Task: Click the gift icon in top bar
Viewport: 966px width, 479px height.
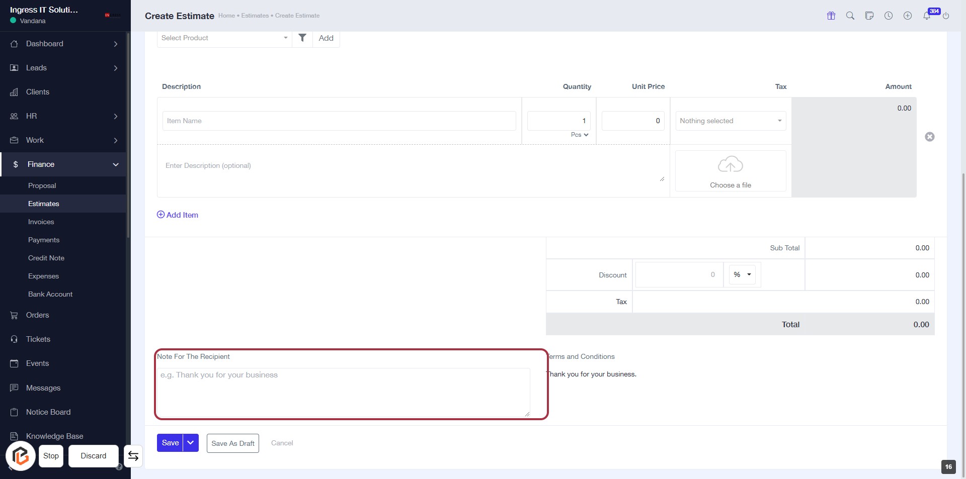Action: pos(831,16)
